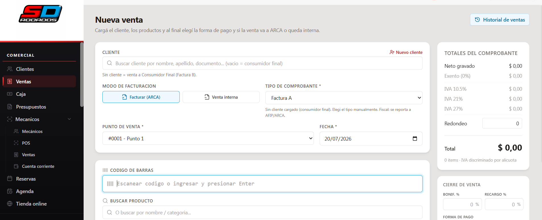The width and height of the screenshot is (542, 220).
Task: Click the Bonif. % input
Action: coord(462,204)
